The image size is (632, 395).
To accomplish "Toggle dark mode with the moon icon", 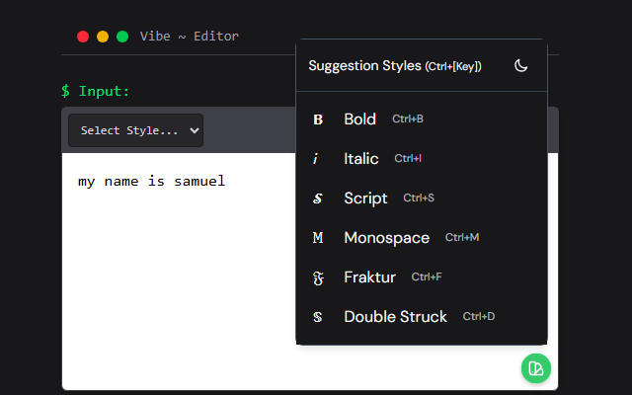I will 521,66.
